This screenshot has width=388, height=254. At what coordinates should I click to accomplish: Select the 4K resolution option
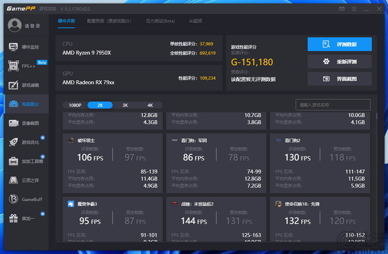tap(150, 105)
